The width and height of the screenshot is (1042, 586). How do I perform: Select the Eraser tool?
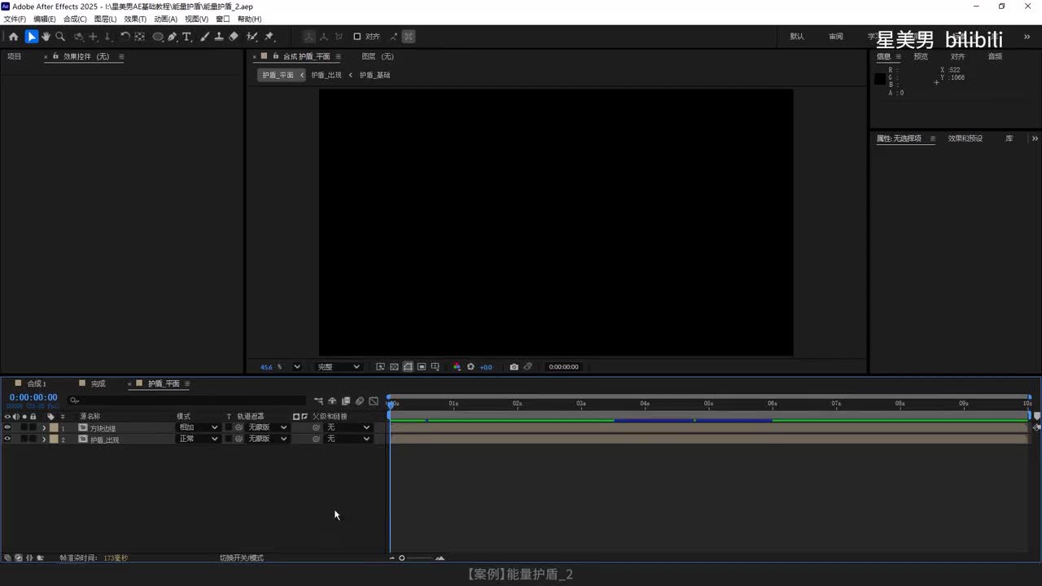[234, 37]
